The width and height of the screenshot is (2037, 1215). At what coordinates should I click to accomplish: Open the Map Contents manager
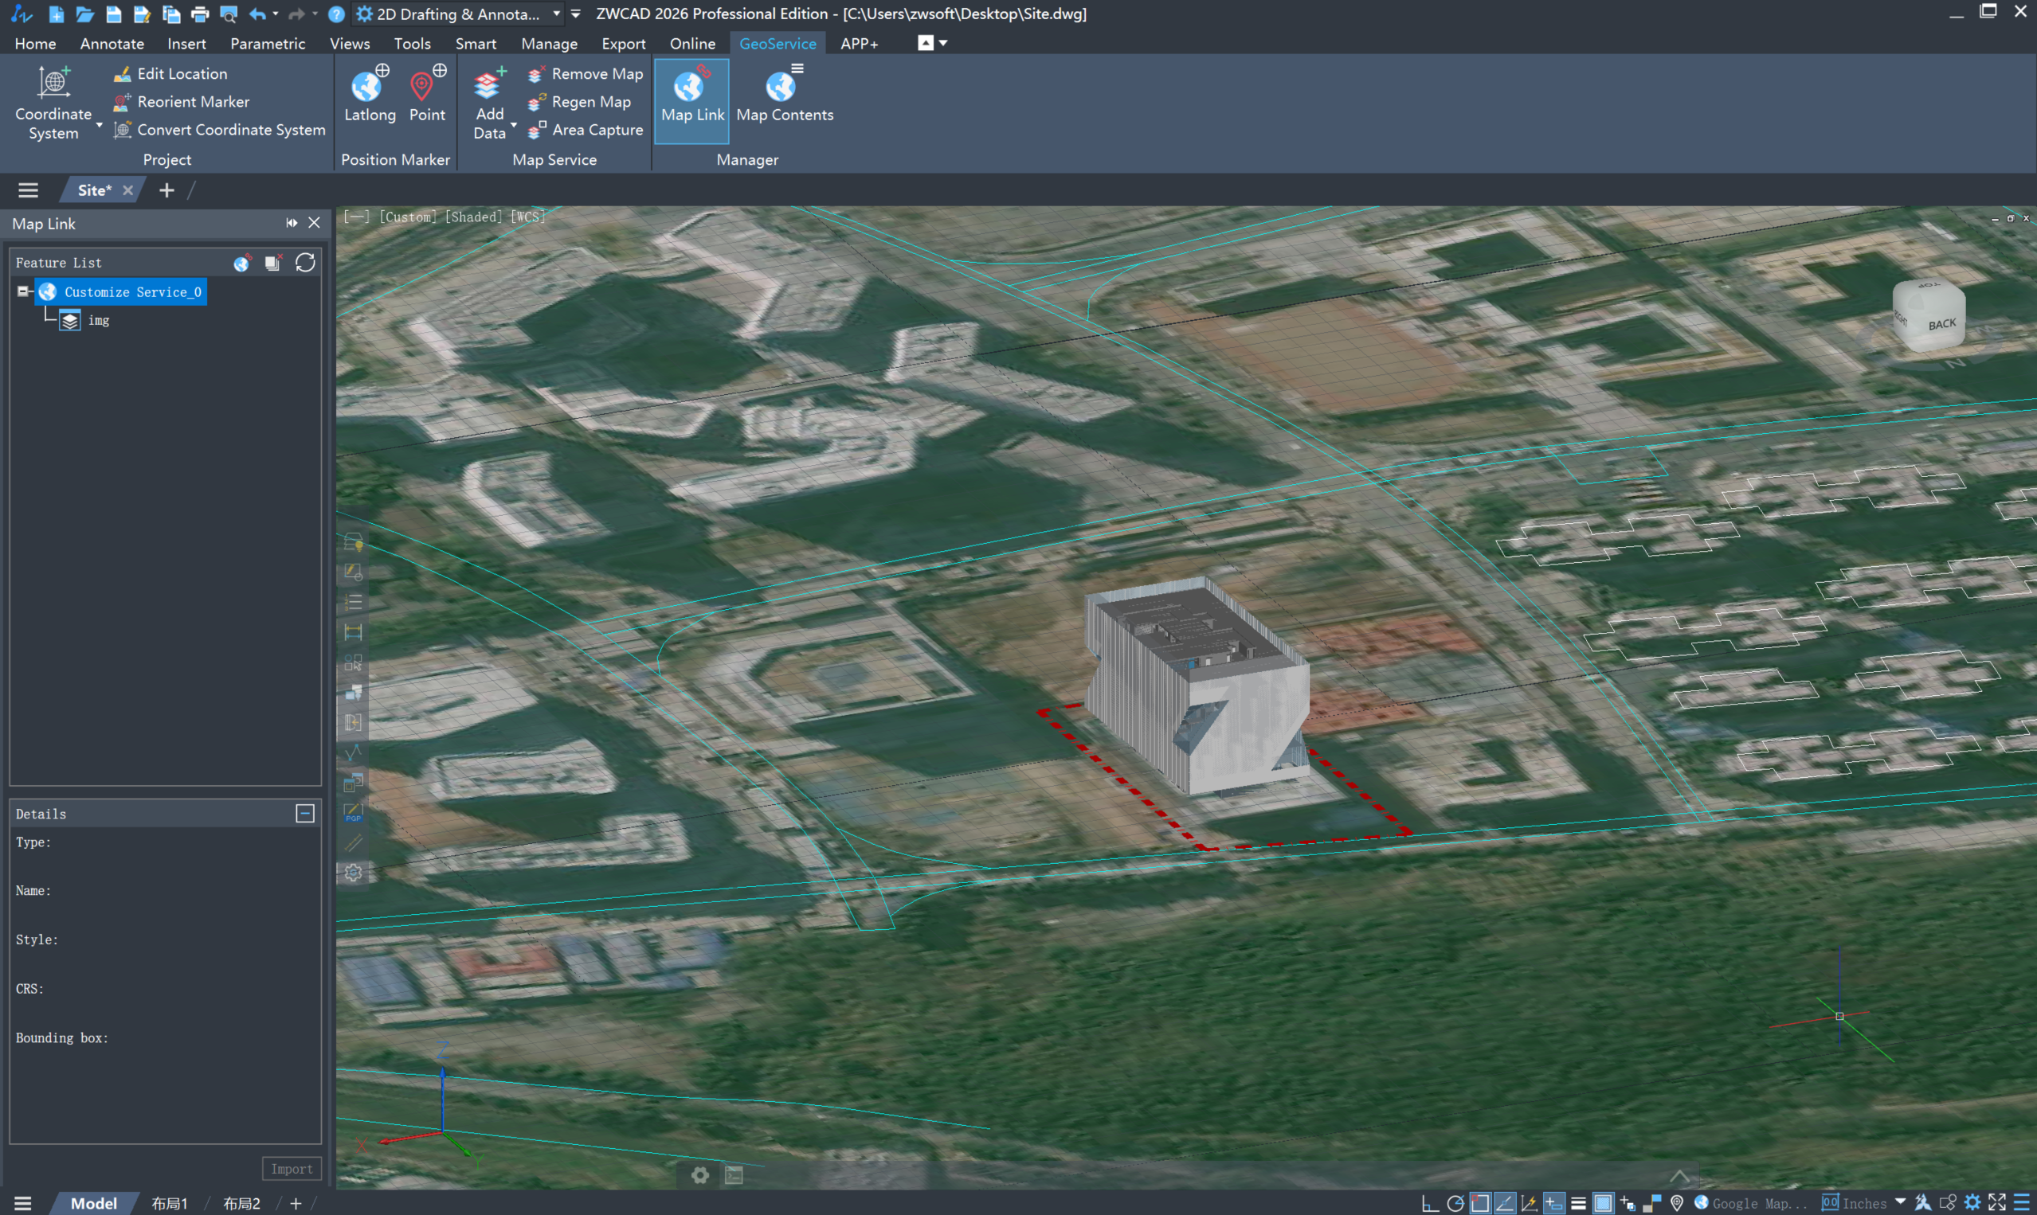(x=785, y=96)
